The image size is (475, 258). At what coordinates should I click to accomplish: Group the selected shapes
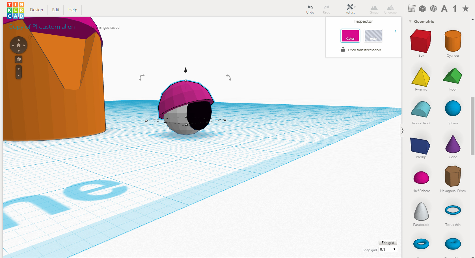pos(374,9)
